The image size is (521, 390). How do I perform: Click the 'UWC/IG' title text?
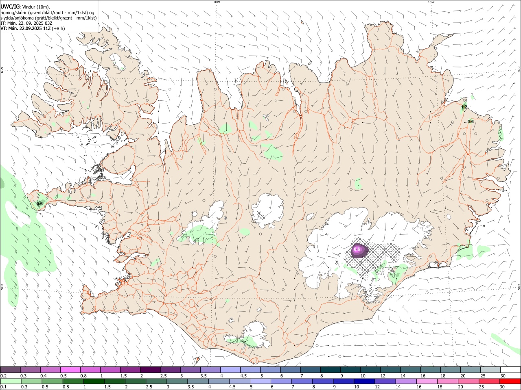point(10,7)
